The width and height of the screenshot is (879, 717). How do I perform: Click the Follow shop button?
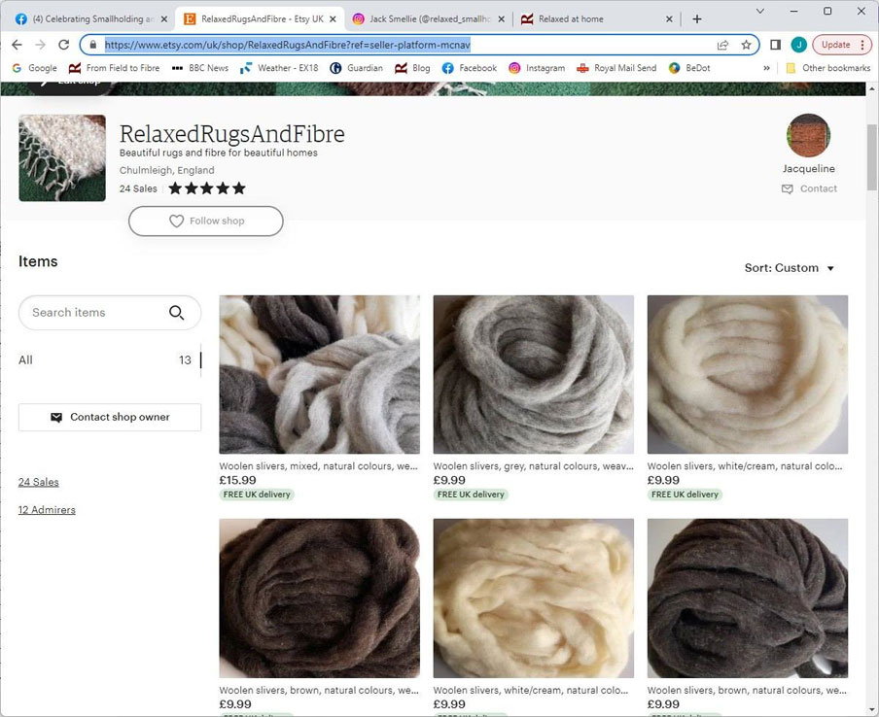point(206,221)
